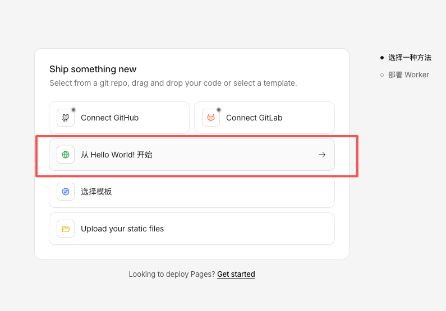Click the status dot on GitLab icon
Screen dimensions: 446x311
point(219,110)
